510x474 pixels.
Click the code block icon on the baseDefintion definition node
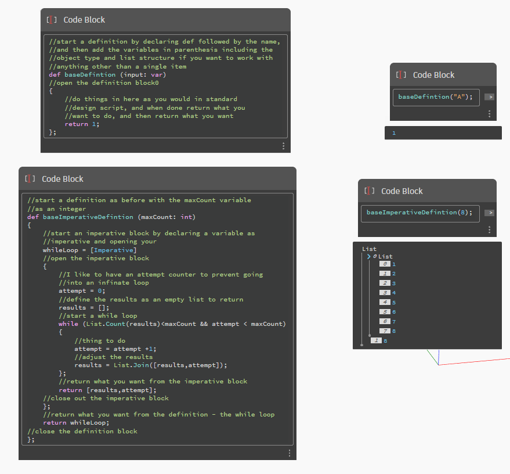coord(52,20)
